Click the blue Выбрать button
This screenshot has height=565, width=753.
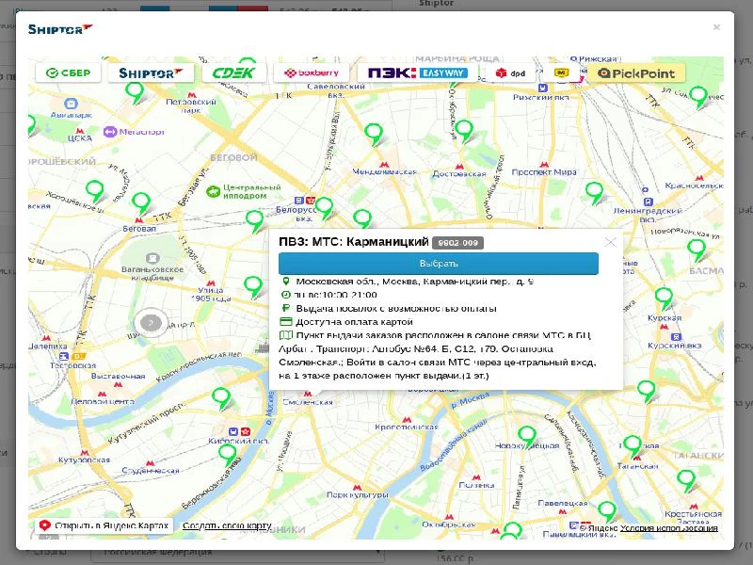tap(439, 264)
